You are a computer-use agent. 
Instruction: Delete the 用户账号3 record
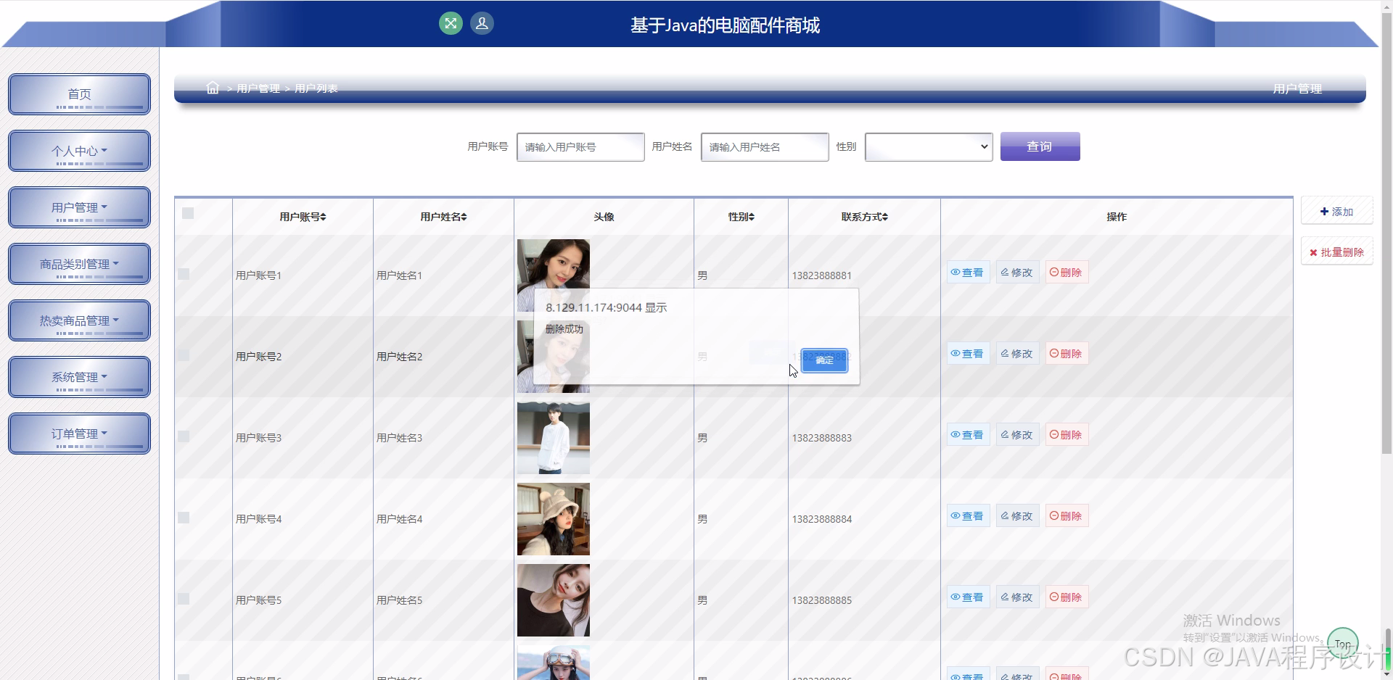click(1067, 435)
